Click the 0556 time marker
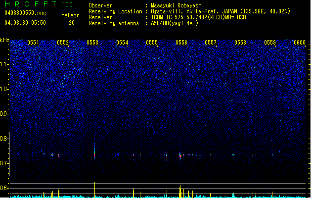This screenshot has height=198, width=311. pos(181,43)
